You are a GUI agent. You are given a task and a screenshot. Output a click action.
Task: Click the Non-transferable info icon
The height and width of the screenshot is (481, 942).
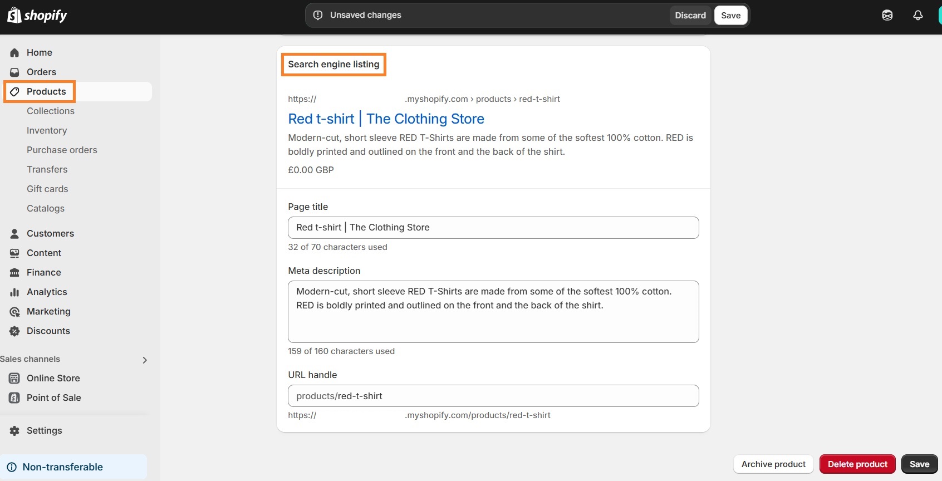tap(12, 467)
